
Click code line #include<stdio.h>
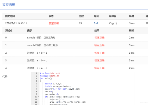50,73
